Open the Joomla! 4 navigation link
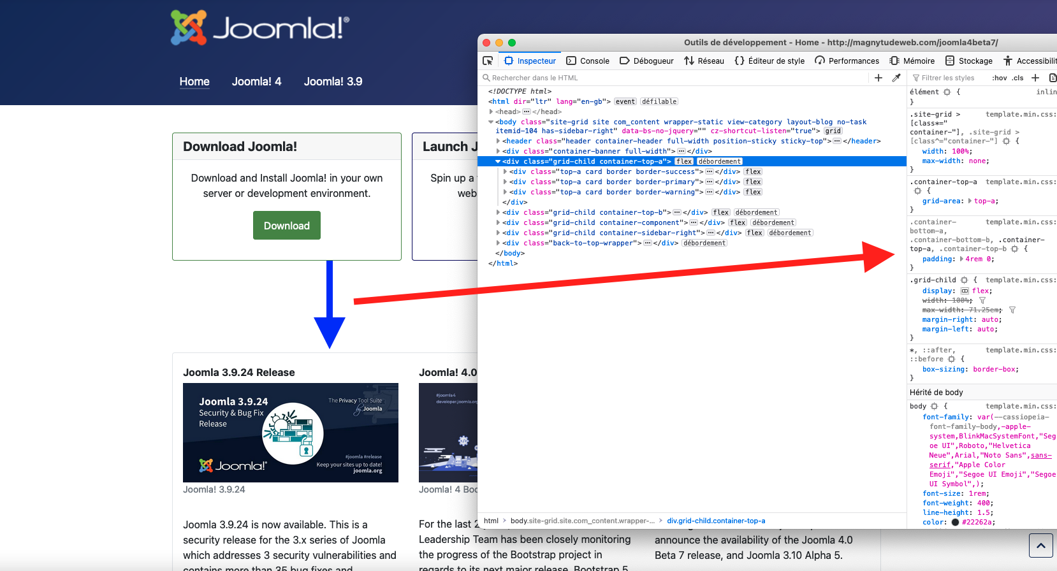The image size is (1057, 571). pos(256,82)
